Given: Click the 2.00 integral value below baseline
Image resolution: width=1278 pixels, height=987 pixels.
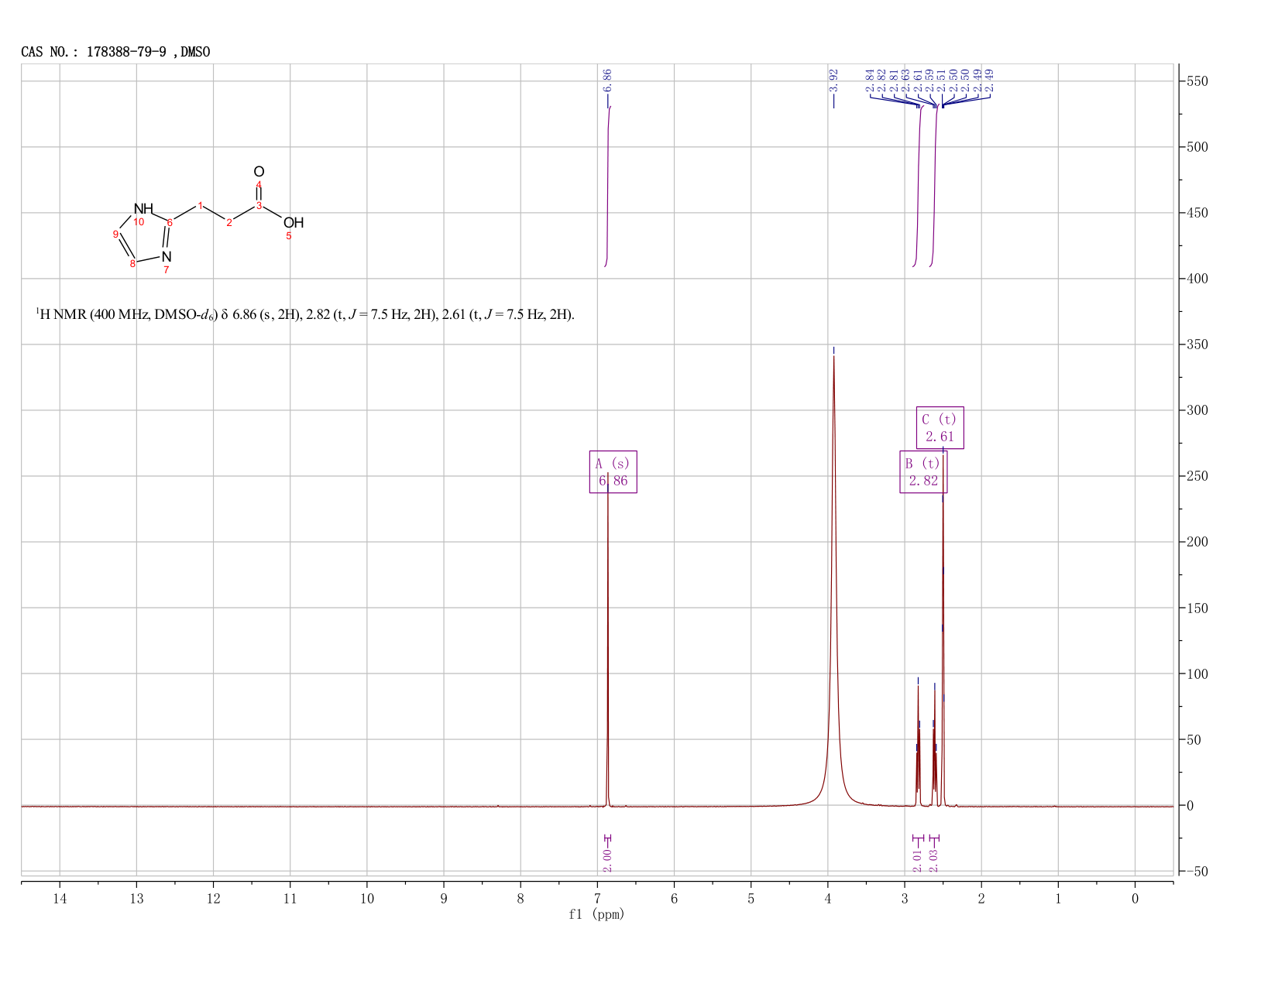Looking at the screenshot, I should pos(607,860).
